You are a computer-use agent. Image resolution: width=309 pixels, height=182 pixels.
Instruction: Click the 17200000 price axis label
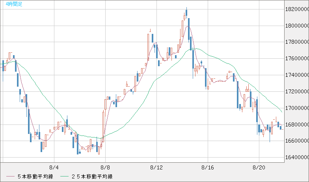[x=297, y=91]
